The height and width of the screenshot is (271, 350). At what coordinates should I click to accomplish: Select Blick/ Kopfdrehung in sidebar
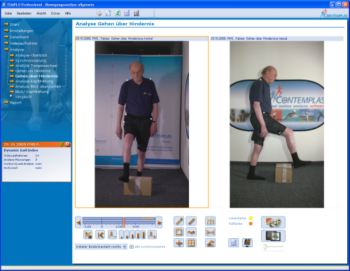pos(32,91)
